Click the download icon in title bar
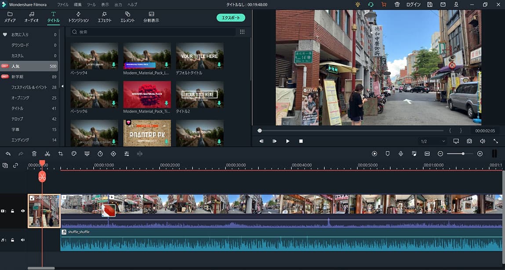 [456, 4]
